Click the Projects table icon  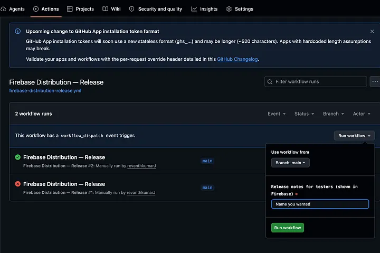point(70,9)
